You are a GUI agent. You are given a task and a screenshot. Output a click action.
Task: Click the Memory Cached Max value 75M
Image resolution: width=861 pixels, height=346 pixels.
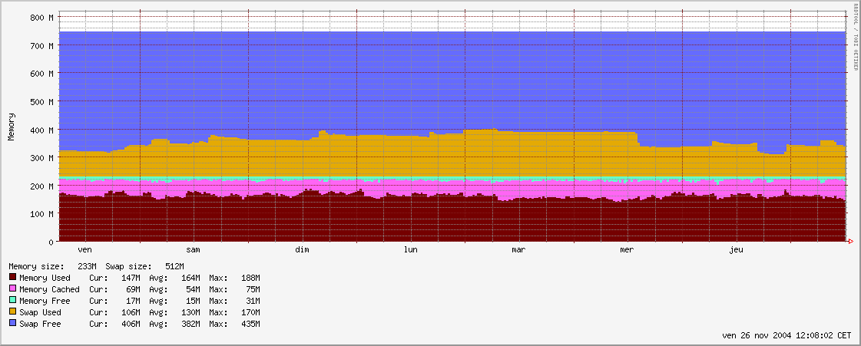(x=253, y=289)
